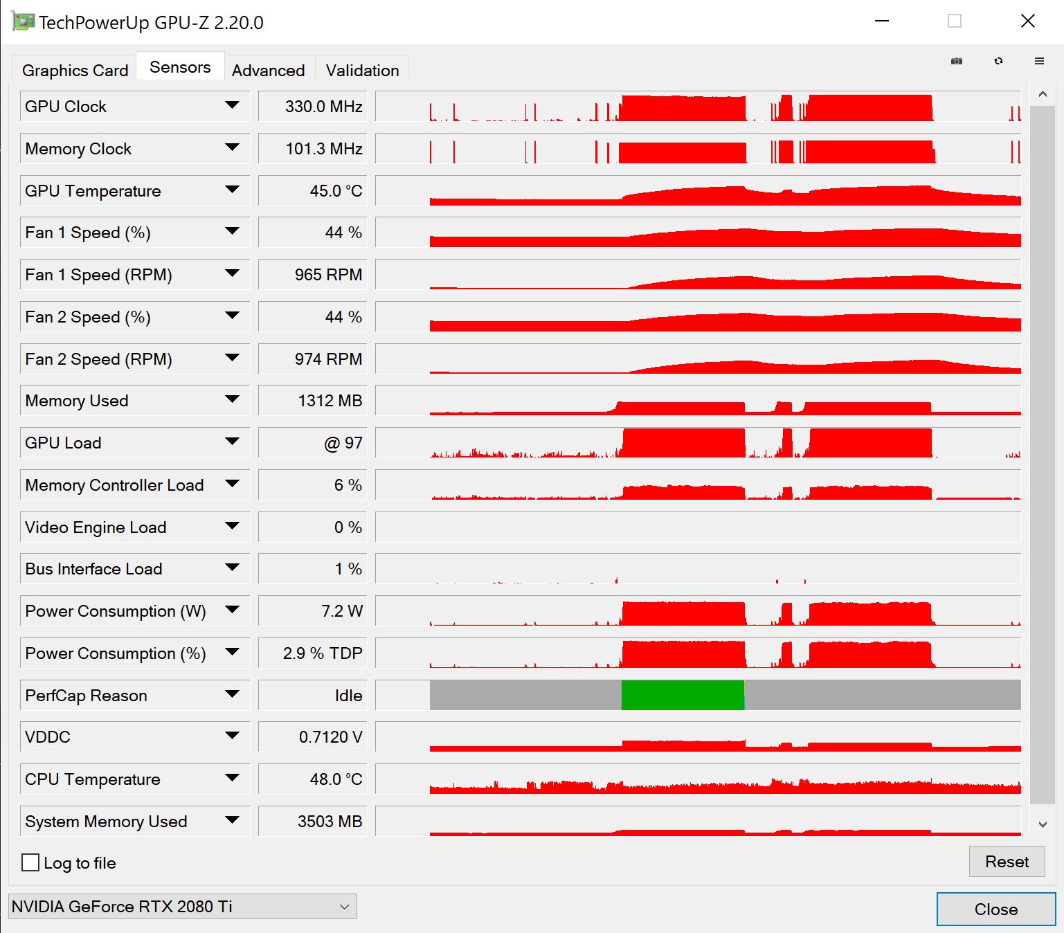Click the GPU Clock value 330.0 MHz
The width and height of the screenshot is (1064, 933).
[313, 106]
